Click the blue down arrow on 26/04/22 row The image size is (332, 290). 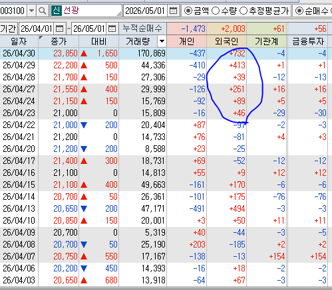click(84, 125)
